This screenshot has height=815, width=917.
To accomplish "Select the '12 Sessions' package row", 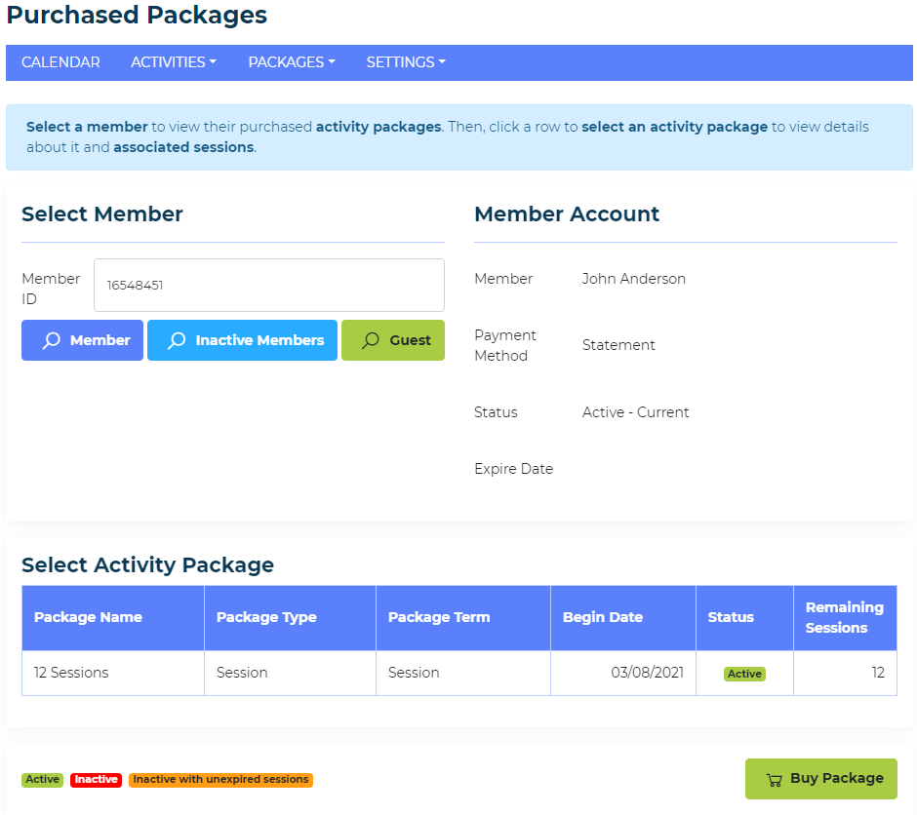I will tap(459, 673).
